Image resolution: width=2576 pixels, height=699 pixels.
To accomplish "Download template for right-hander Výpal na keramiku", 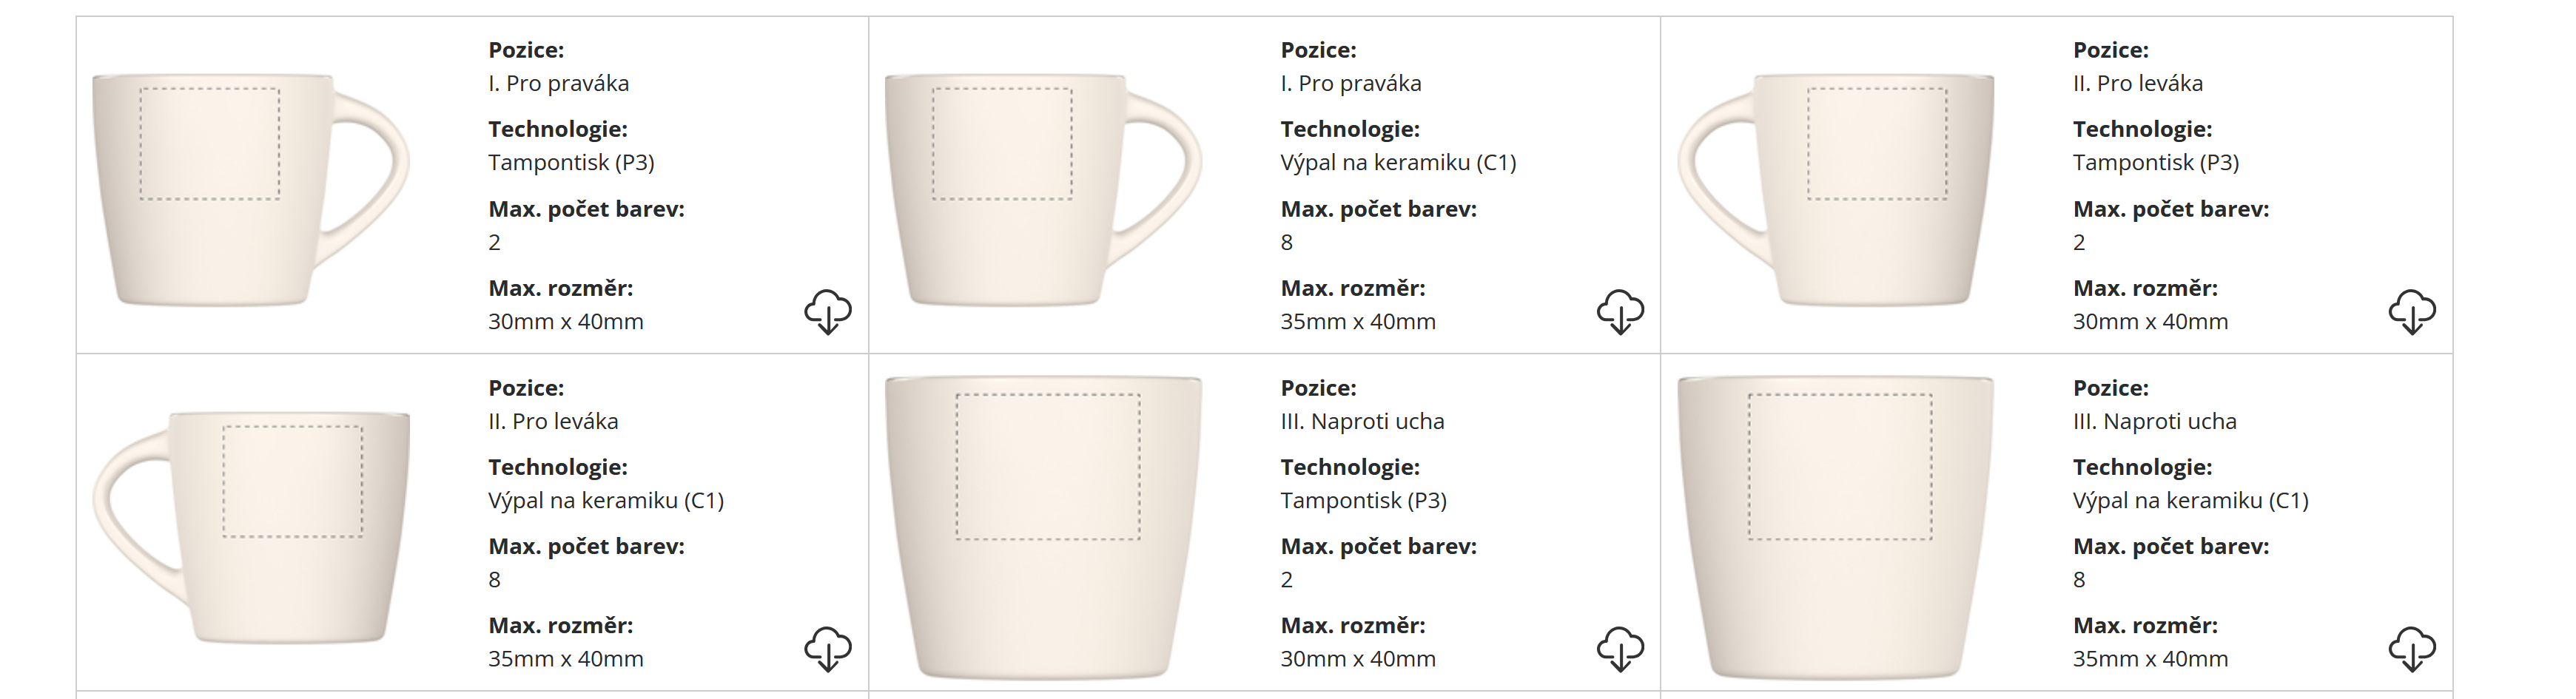I will click(x=1619, y=312).
